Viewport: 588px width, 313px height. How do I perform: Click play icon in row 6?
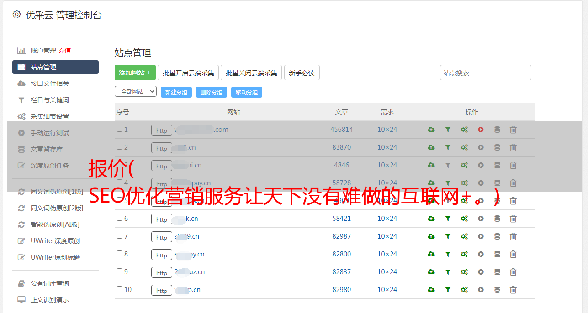tap(481, 219)
